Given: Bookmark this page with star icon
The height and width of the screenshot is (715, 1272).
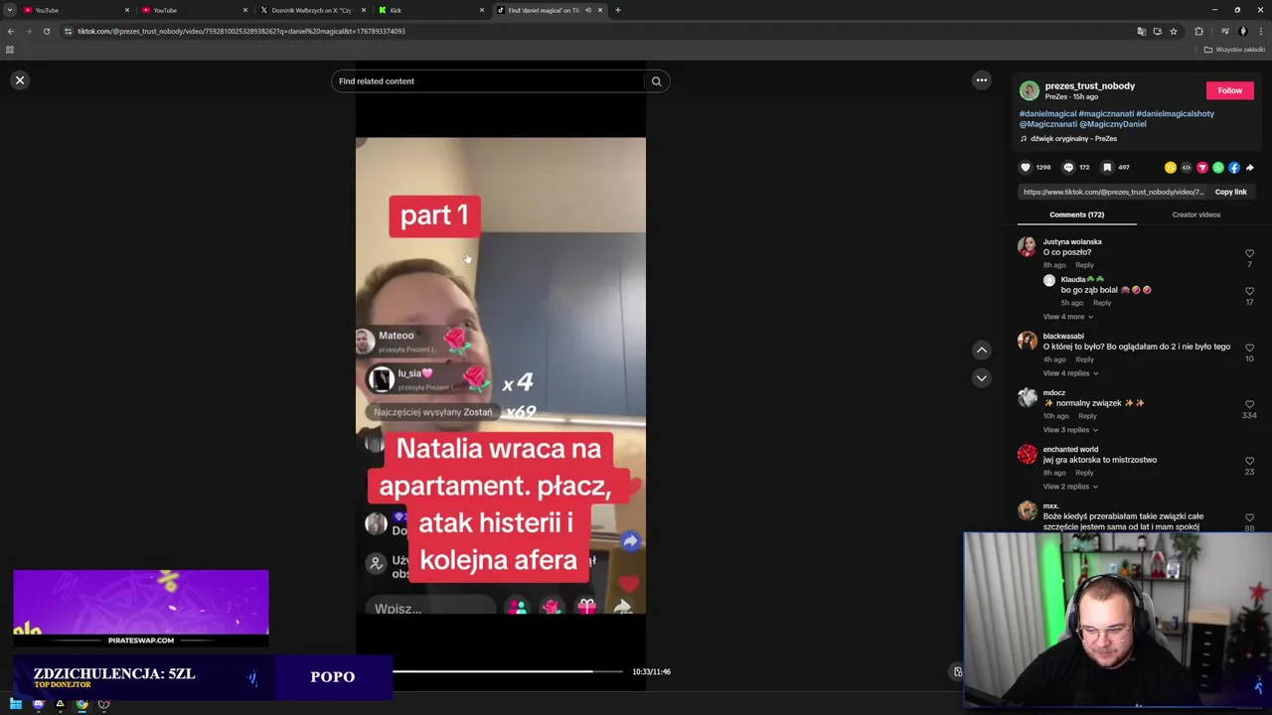Looking at the screenshot, I should pyautogui.click(x=1174, y=31).
